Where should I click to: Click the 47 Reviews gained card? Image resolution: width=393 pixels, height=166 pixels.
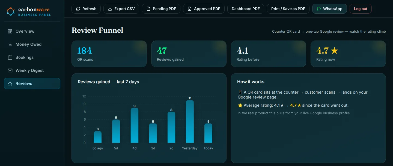pyautogui.click(x=189, y=54)
